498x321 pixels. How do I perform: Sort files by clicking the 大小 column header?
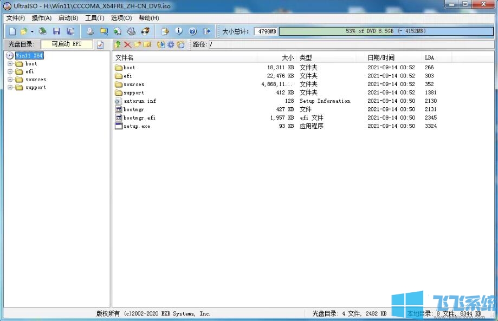288,57
